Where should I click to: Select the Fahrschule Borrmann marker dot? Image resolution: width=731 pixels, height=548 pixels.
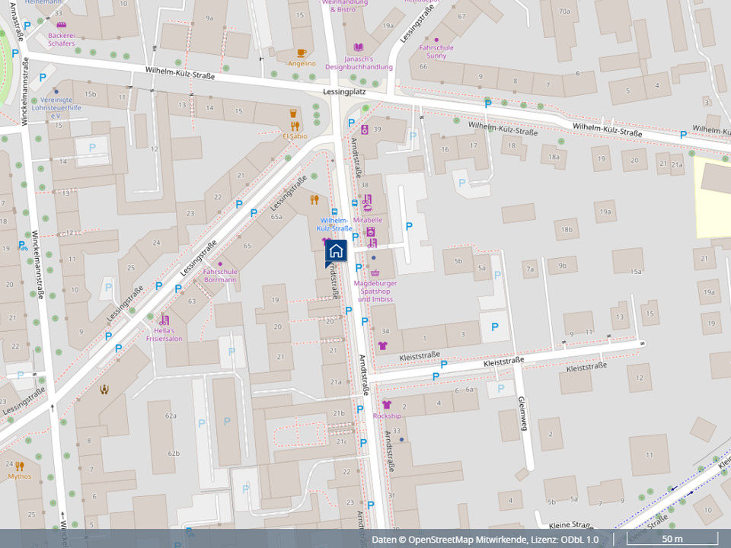coord(220,263)
